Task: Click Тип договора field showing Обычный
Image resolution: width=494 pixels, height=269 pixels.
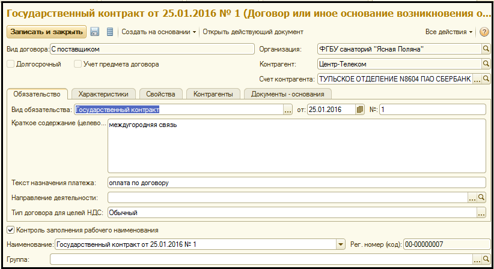Action: click(x=292, y=213)
